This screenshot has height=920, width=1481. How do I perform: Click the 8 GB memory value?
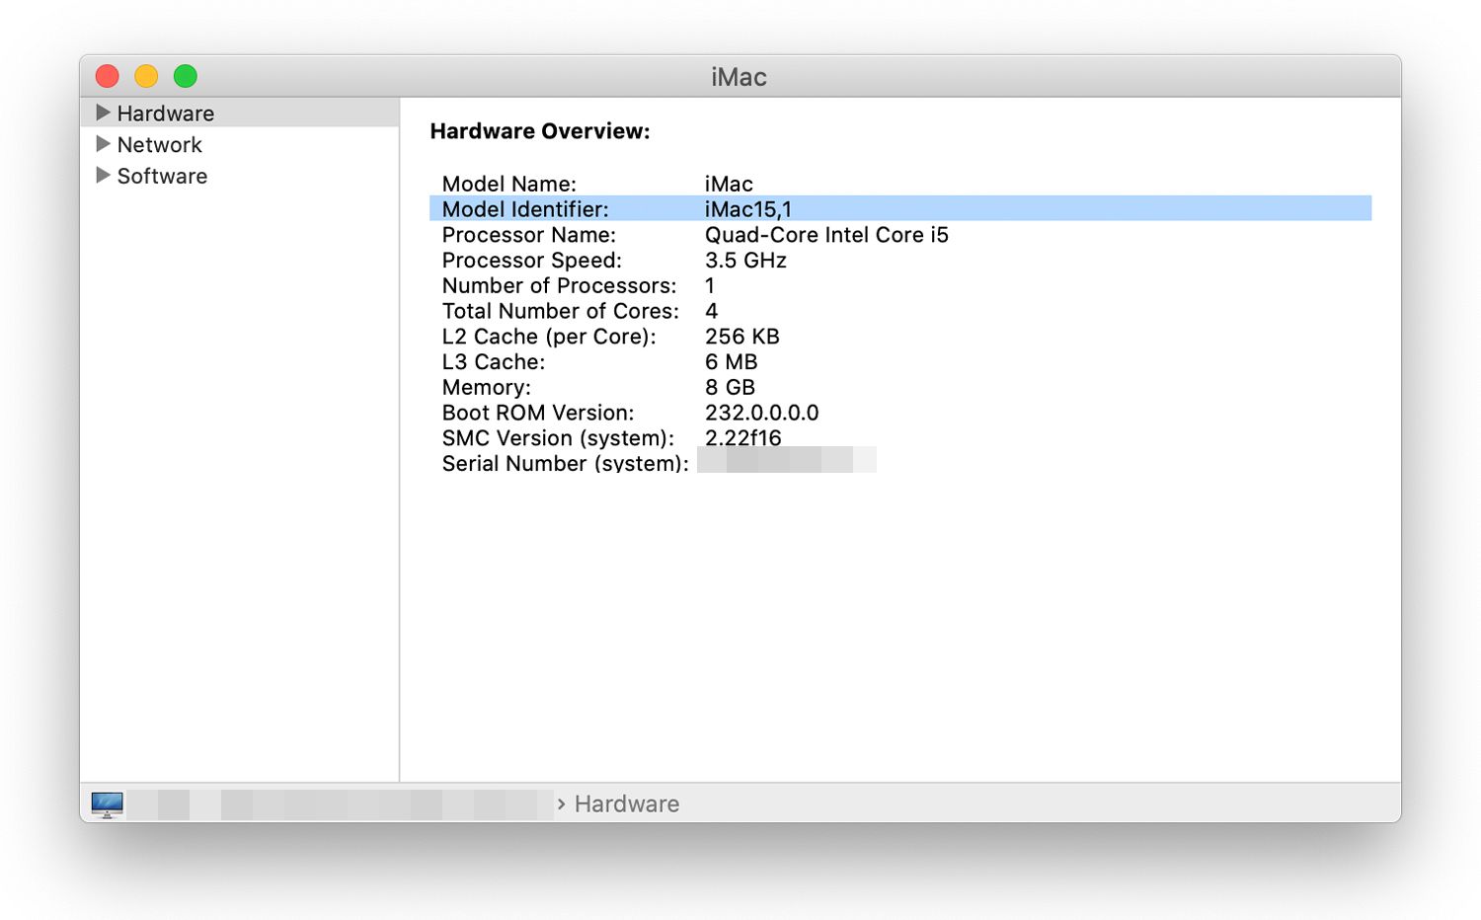pyautogui.click(x=730, y=388)
